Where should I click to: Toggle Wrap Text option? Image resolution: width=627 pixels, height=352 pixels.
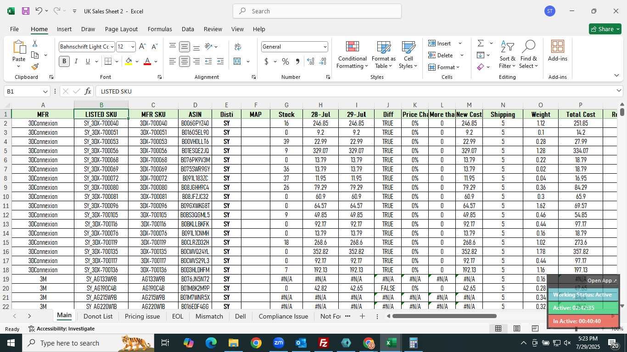point(238,47)
